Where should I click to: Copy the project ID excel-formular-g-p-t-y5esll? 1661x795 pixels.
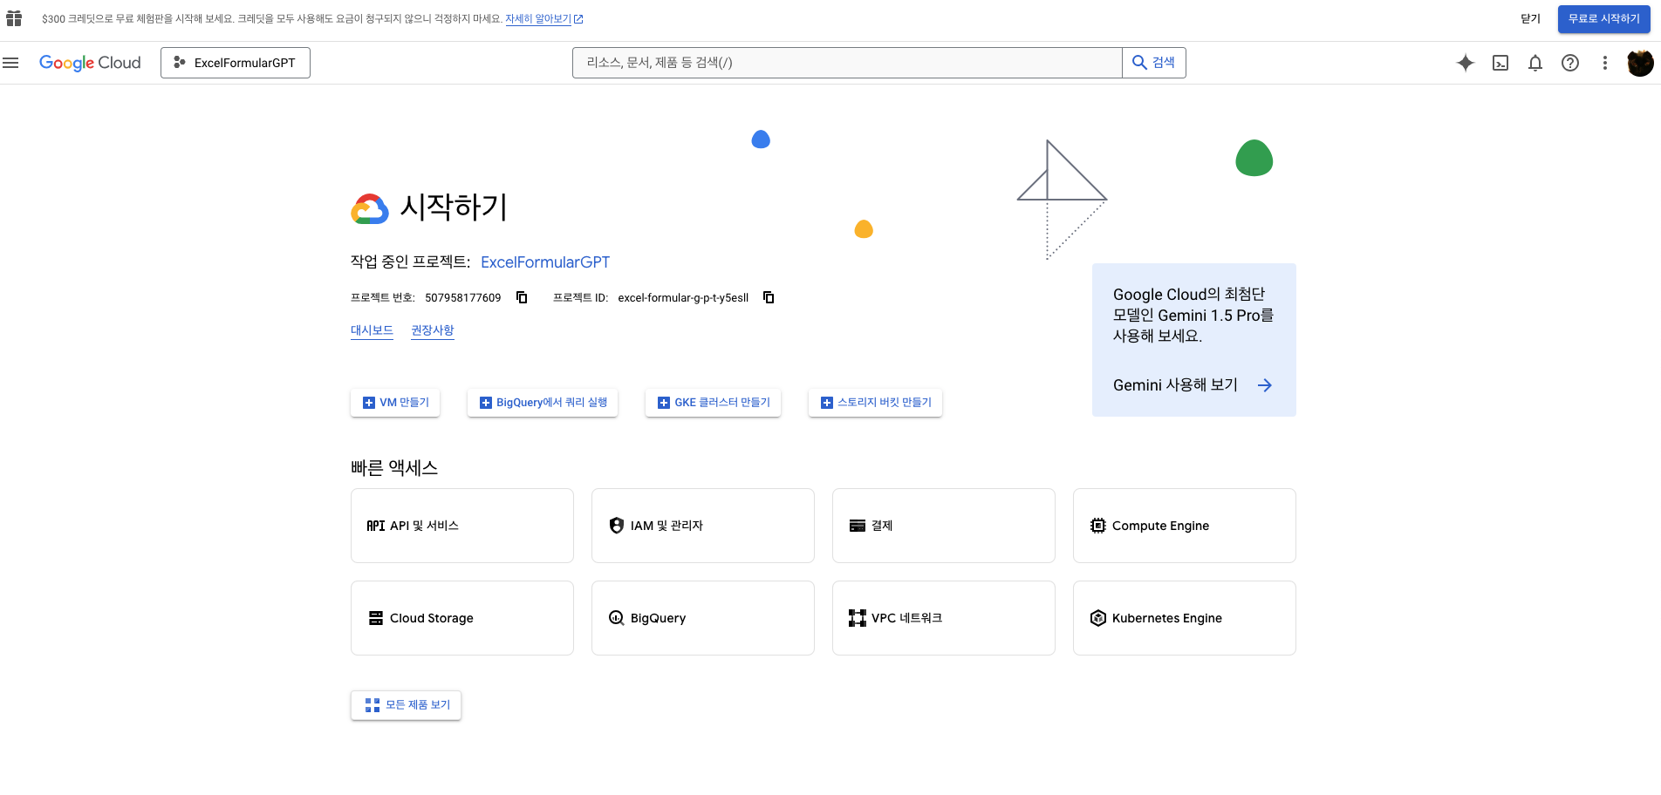coord(769,297)
